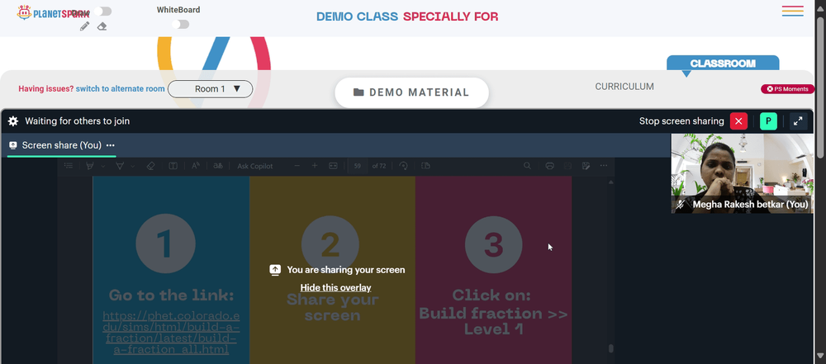Click the screen share icon in tab
This screenshot has height=364, width=826.
coord(13,145)
